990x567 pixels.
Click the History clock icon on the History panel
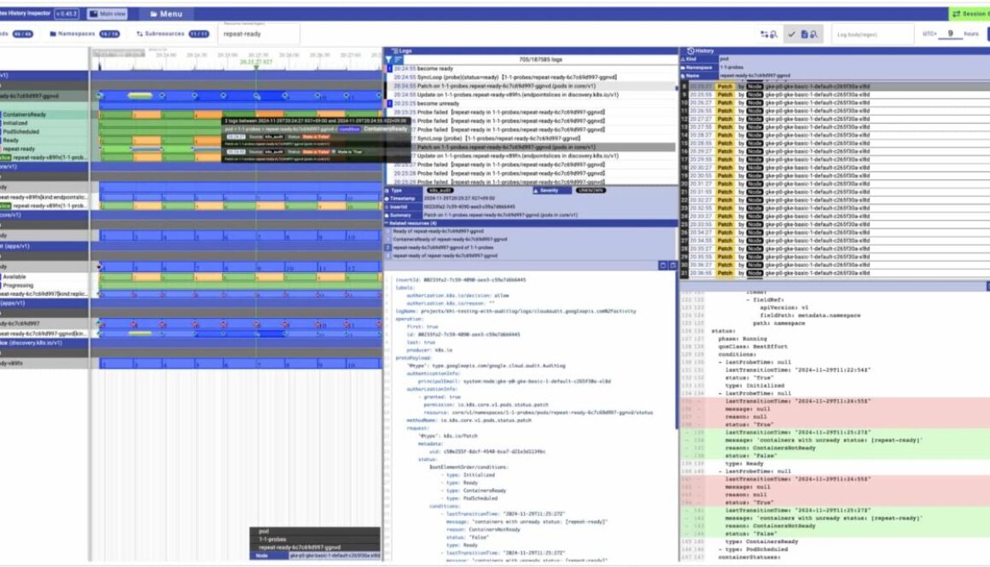(690, 51)
